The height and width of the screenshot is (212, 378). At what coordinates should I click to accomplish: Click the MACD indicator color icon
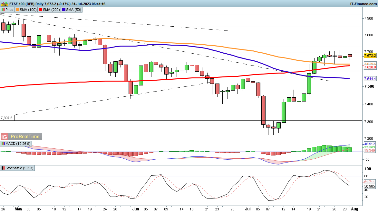(3, 143)
